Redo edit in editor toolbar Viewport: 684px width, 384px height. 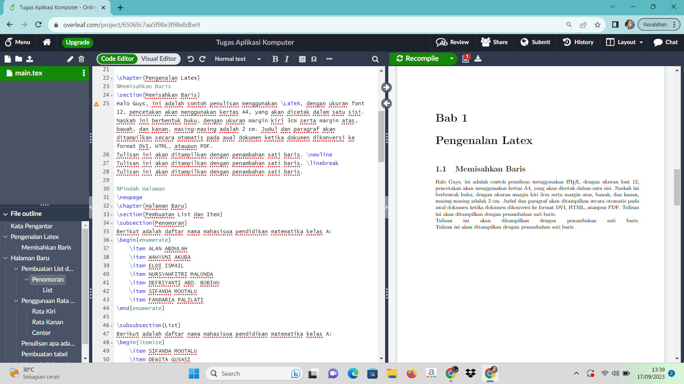pyautogui.click(x=202, y=59)
